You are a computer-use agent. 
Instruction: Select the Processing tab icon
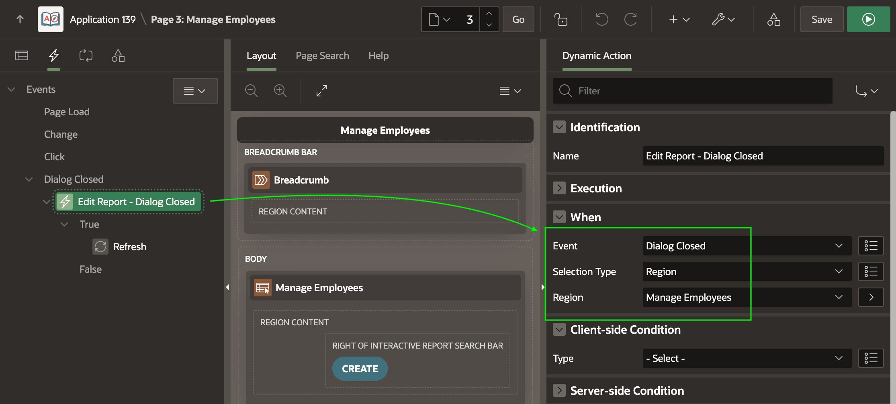click(86, 55)
